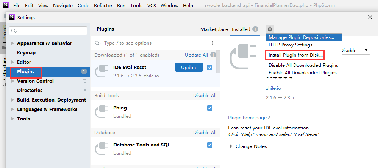Expand Appearance & Behavior settings node
378x168 pixels.
(x=13, y=43)
